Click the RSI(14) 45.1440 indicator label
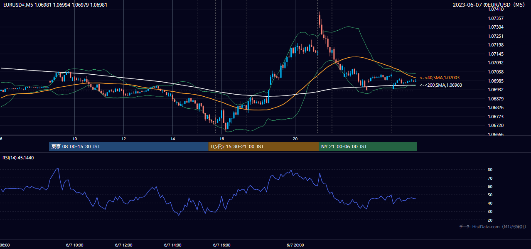The width and height of the screenshot is (531, 249). point(18,158)
